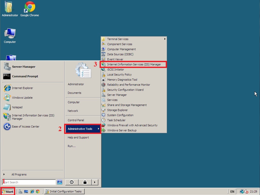Launch Google Chrome from desktop shortcut

point(29,7)
